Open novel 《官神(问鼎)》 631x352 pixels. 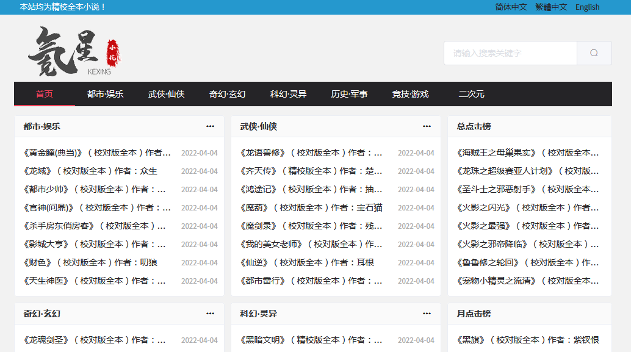(97, 207)
